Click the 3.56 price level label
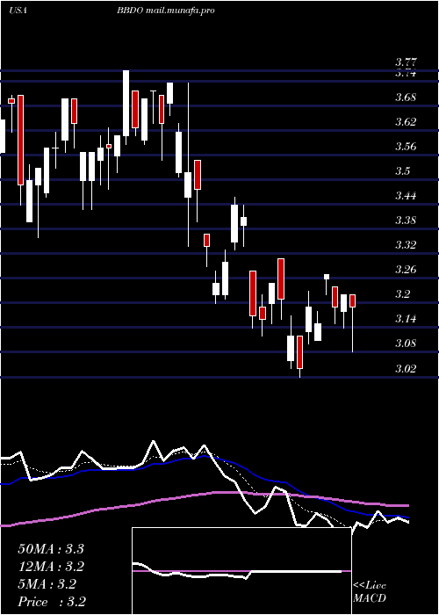 (406, 147)
